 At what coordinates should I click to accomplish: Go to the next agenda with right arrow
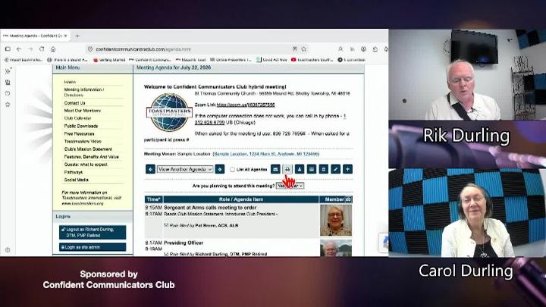click(x=220, y=169)
